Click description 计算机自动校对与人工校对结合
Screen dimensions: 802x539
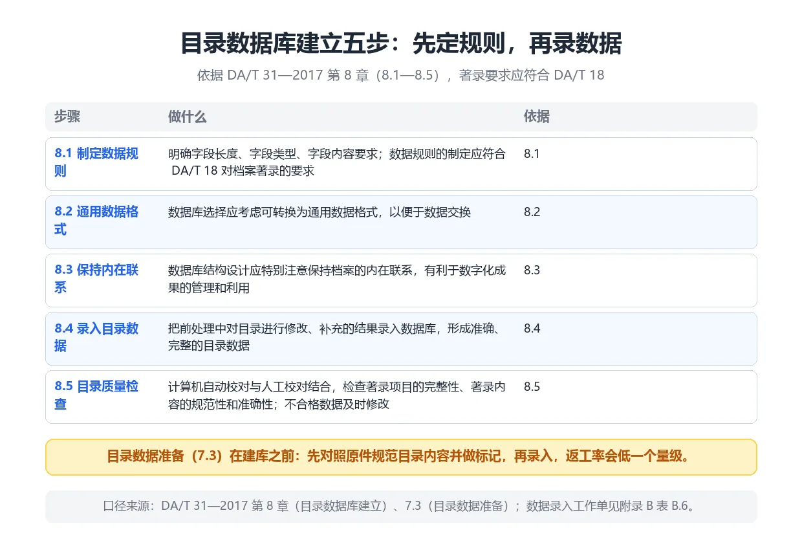click(337, 395)
